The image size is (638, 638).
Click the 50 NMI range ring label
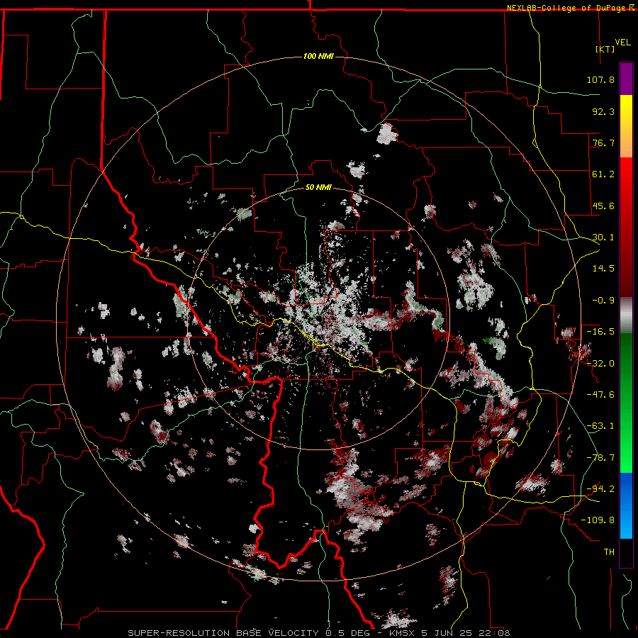tap(318, 187)
